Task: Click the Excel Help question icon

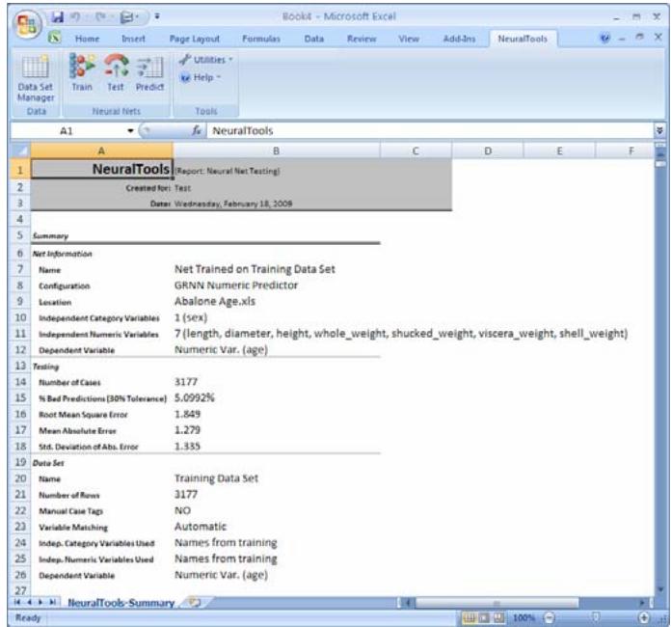Action: pos(604,39)
